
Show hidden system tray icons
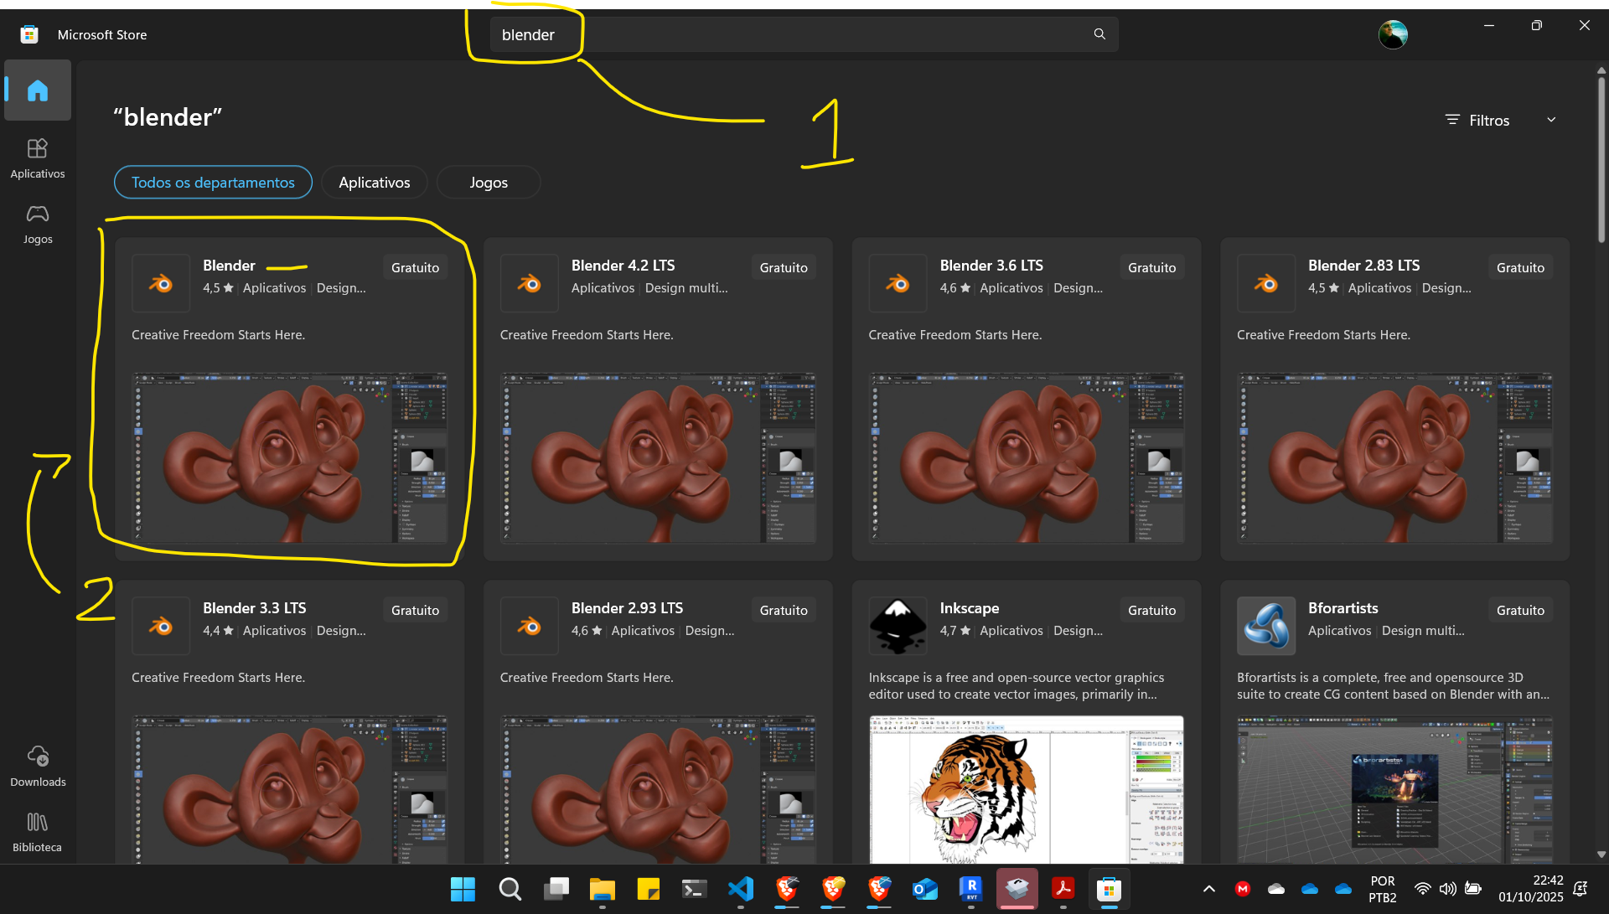tap(1208, 889)
